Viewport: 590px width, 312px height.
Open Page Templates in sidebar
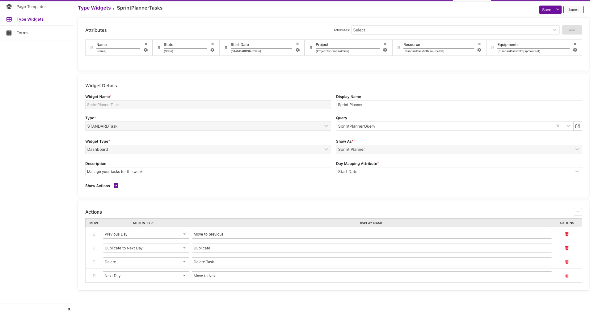pyautogui.click(x=32, y=6)
